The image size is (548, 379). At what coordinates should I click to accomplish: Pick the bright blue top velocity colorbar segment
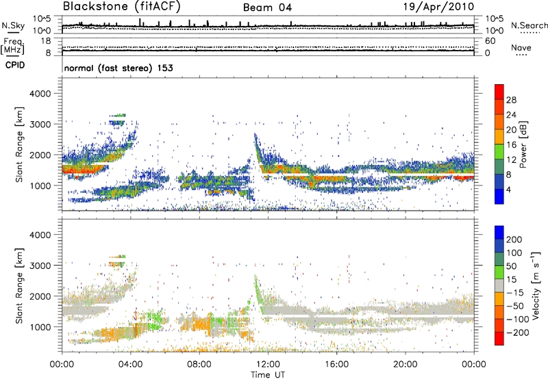(499, 233)
